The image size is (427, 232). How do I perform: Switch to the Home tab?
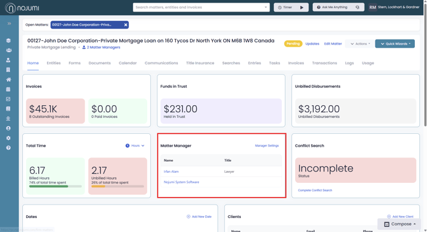click(x=33, y=63)
